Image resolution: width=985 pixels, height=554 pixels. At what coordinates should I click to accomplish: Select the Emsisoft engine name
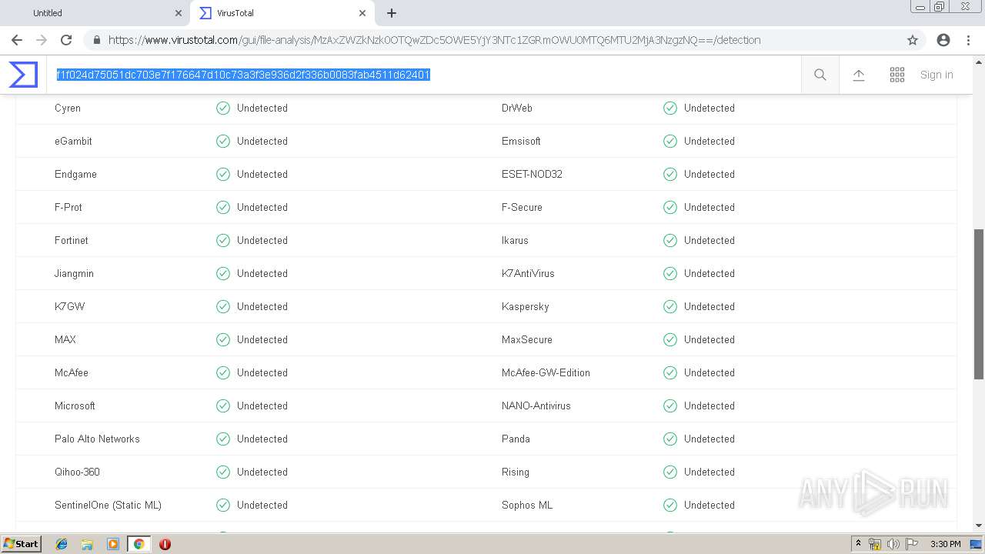521,141
